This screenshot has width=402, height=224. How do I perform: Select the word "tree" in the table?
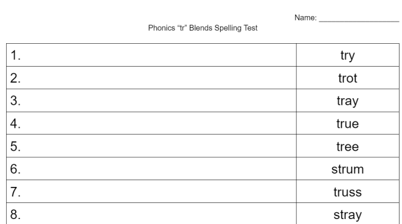tap(348, 146)
